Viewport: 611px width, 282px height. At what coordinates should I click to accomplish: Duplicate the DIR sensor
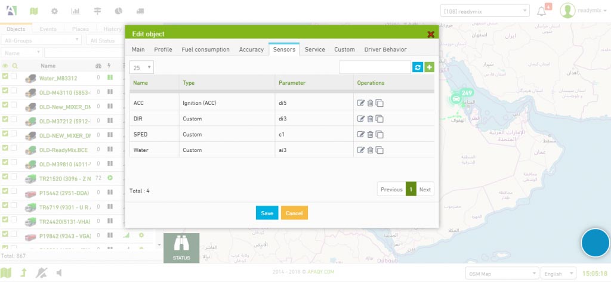click(x=379, y=119)
